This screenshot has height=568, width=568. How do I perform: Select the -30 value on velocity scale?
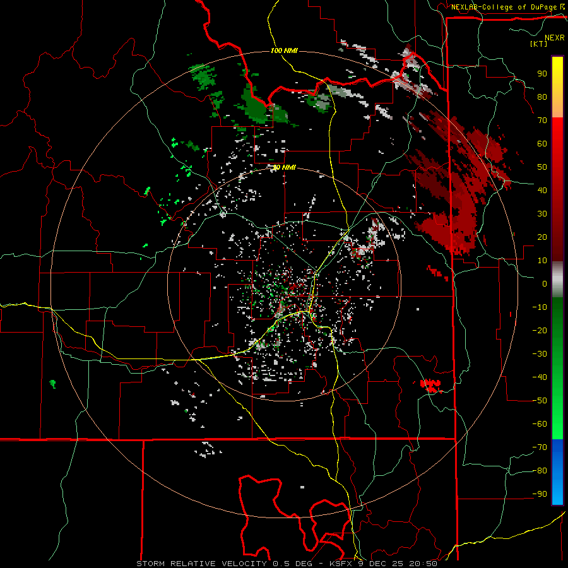[x=540, y=354]
